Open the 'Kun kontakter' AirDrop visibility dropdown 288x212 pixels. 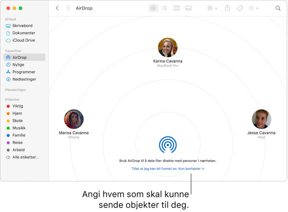pyautogui.click(x=168, y=169)
